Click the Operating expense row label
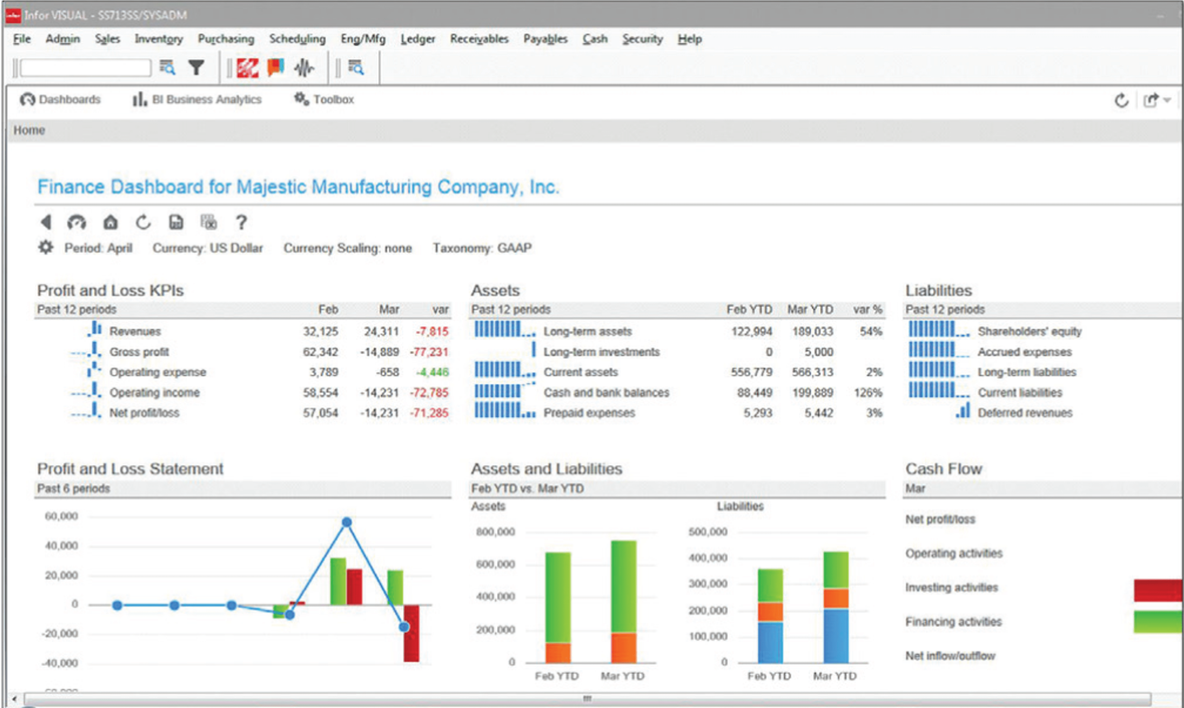Image resolution: width=1184 pixels, height=708 pixels. point(158,372)
